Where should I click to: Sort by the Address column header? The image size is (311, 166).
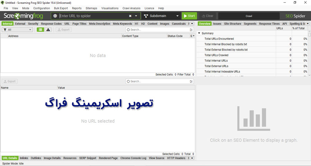click(x=64, y=36)
